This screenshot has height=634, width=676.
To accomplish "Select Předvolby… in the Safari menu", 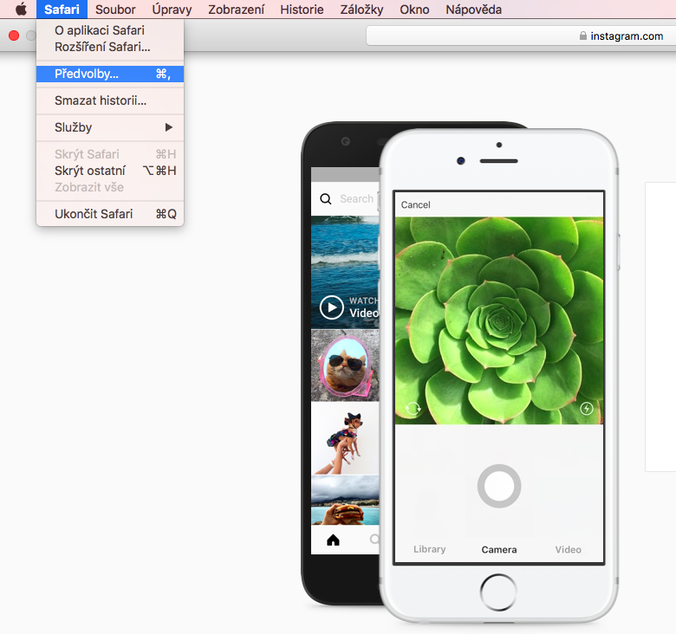I will point(110,74).
